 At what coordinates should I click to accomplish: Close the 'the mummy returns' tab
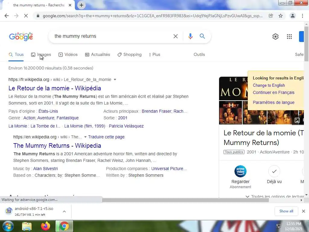70,5
